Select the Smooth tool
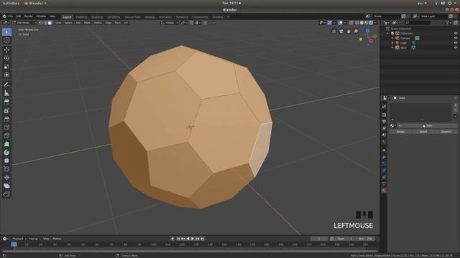The height and width of the screenshot is (258, 460). pos(6,161)
